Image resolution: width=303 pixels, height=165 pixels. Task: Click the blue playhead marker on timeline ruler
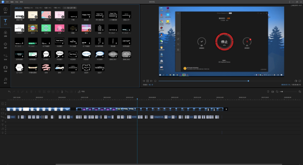137,99
